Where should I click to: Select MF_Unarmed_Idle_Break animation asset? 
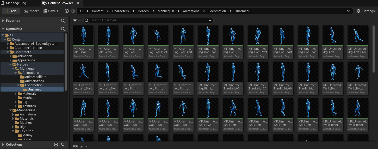click(x=83, y=42)
